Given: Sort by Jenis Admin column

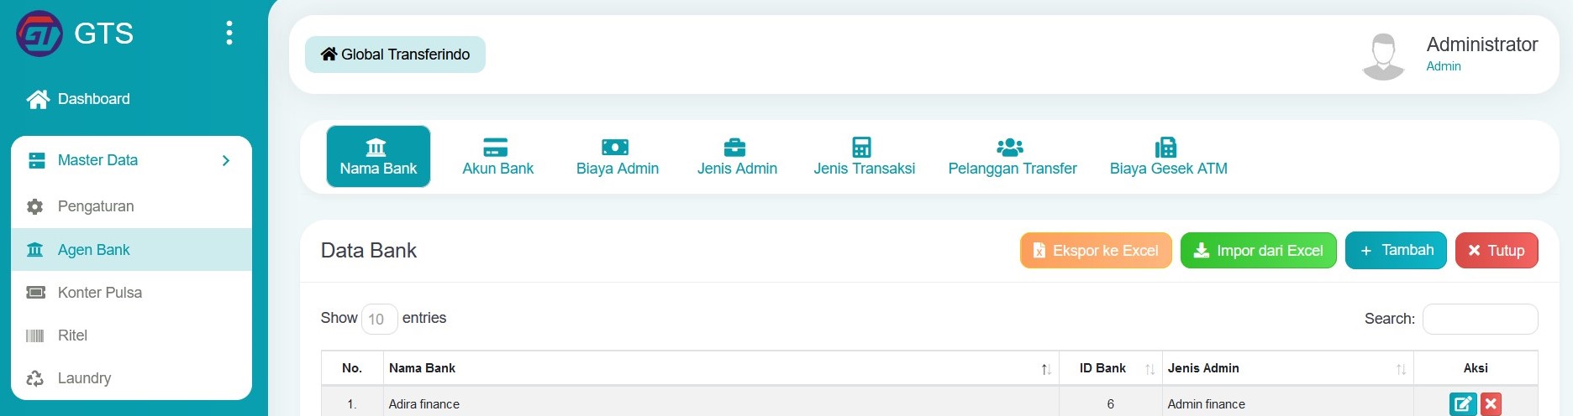Looking at the screenshot, I should pos(1287,368).
